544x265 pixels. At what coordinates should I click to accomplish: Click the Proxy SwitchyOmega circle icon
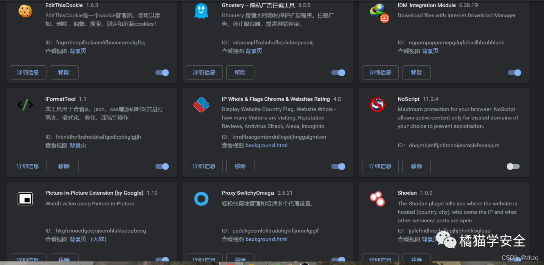[x=201, y=198]
